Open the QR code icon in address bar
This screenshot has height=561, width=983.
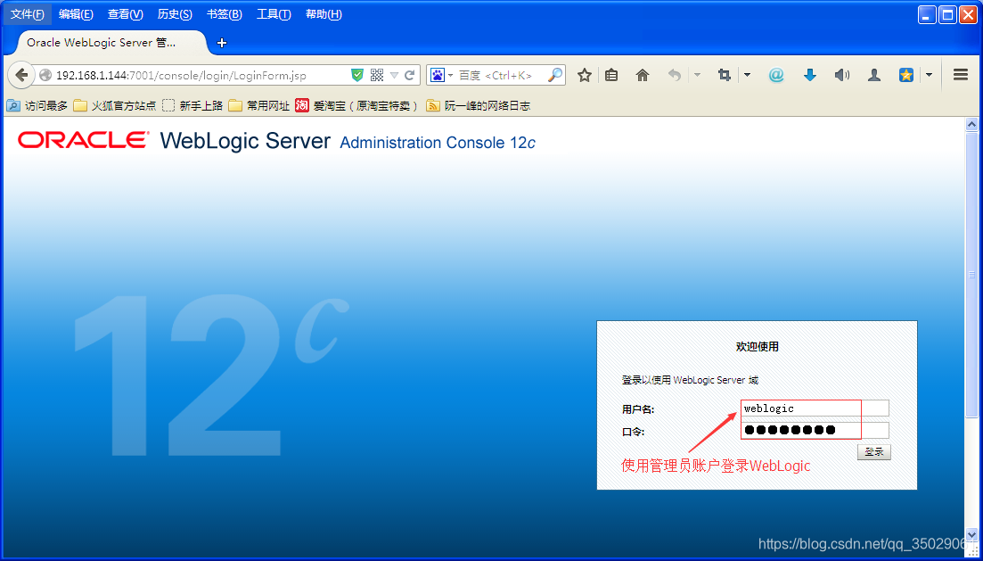[377, 75]
